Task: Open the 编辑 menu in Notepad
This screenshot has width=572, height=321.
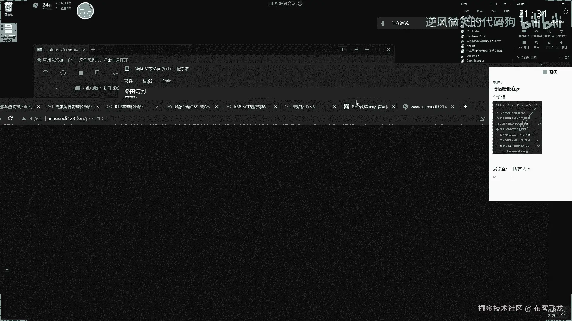Action: [147, 81]
